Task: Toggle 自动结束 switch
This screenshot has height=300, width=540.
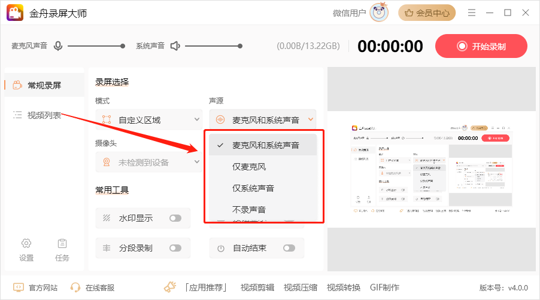Action: pyautogui.click(x=289, y=248)
